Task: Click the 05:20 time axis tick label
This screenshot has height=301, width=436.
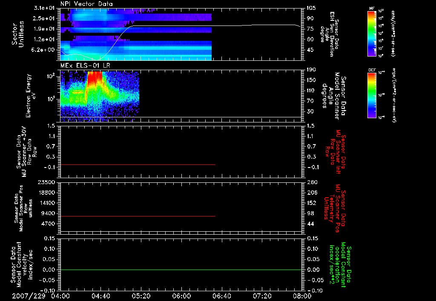Action: coord(141,296)
